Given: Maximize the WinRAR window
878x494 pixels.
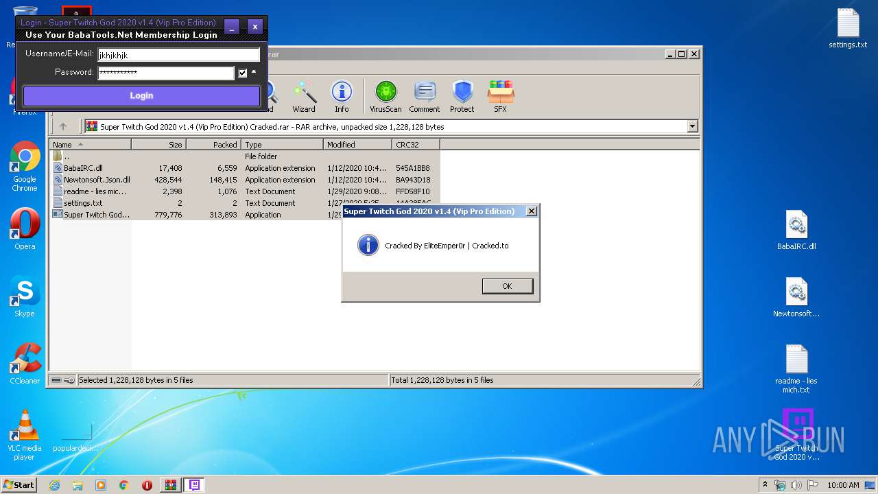Looking at the screenshot, I should [x=682, y=54].
